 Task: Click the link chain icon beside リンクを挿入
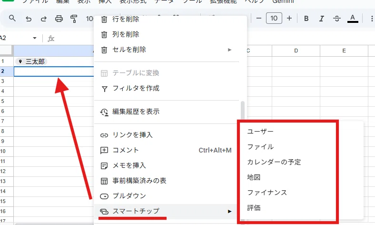pos(104,135)
